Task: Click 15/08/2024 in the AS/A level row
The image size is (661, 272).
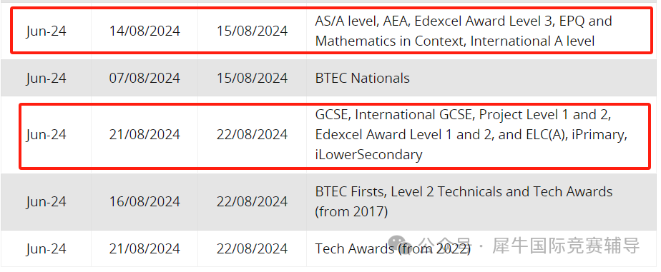Action: tap(252, 31)
